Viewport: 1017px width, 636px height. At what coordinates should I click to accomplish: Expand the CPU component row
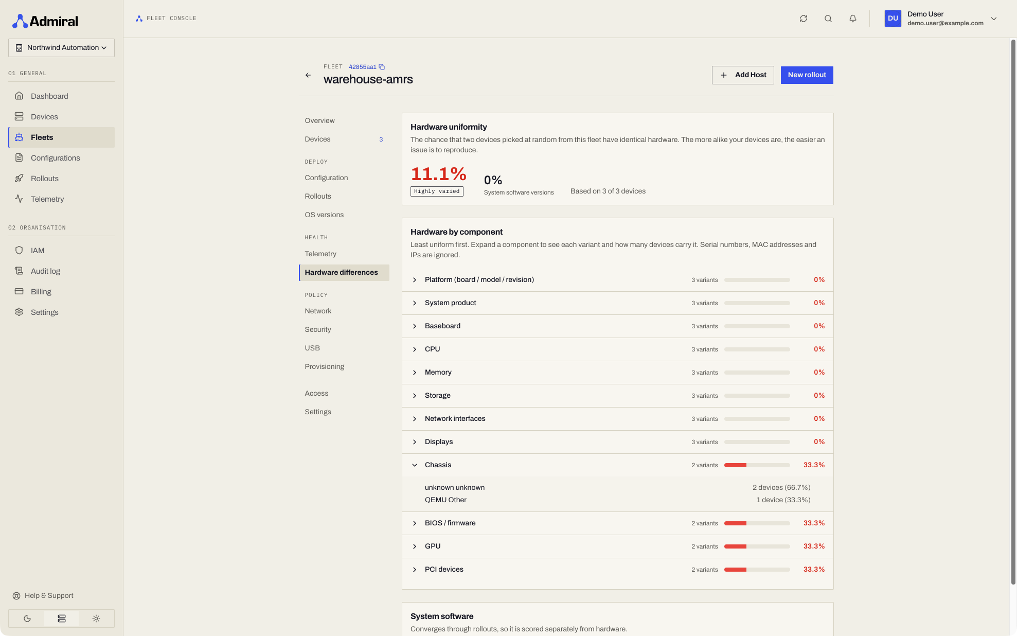[617, 349]
